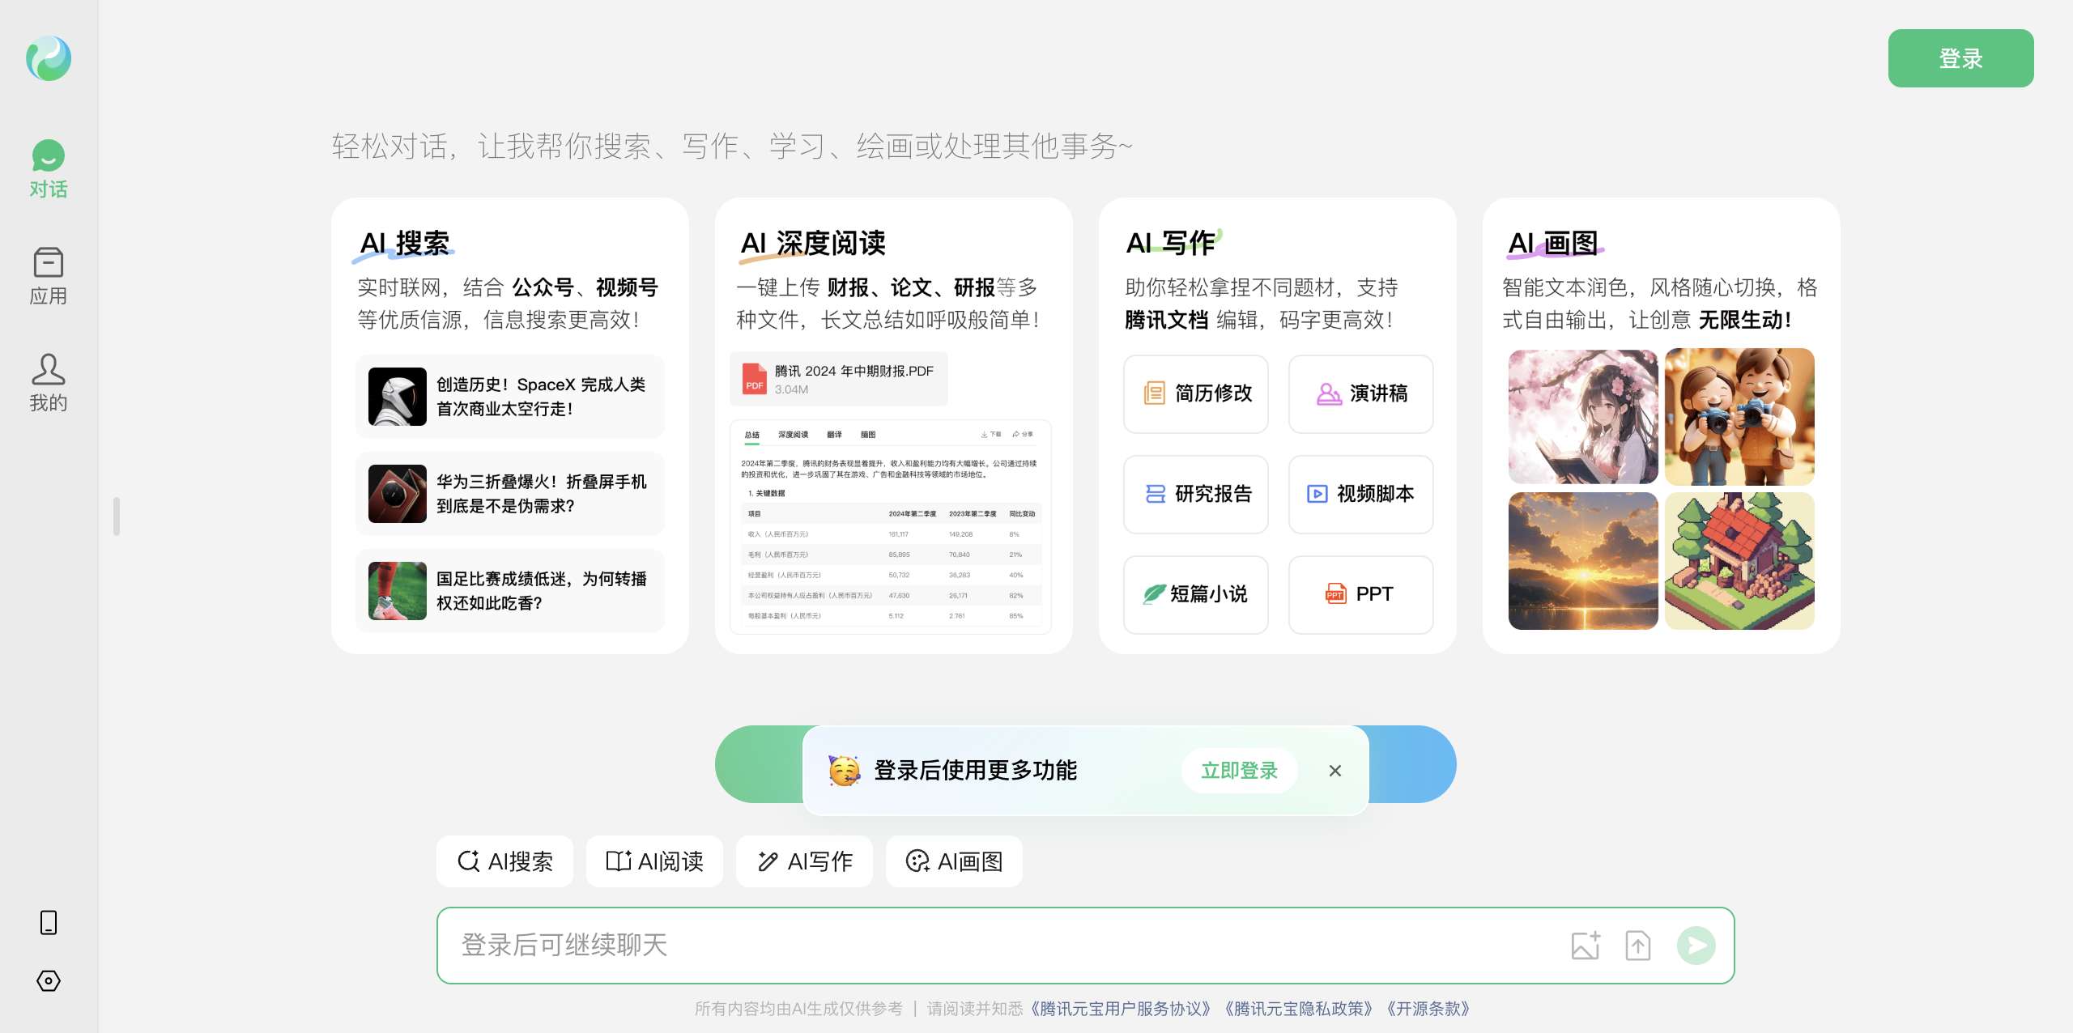Choose the 简历修改 writing template
This screenshot has height=1033, width=2073.
point(1196,393)
